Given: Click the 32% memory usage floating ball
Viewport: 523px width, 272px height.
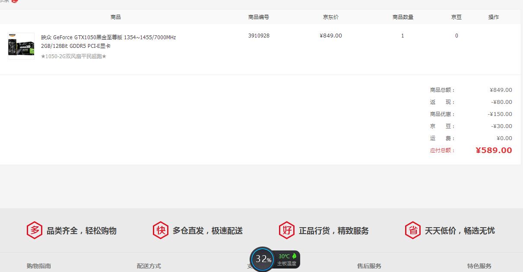Looking at the screenshot, I should pyautogui.click(x=263, y=259).
